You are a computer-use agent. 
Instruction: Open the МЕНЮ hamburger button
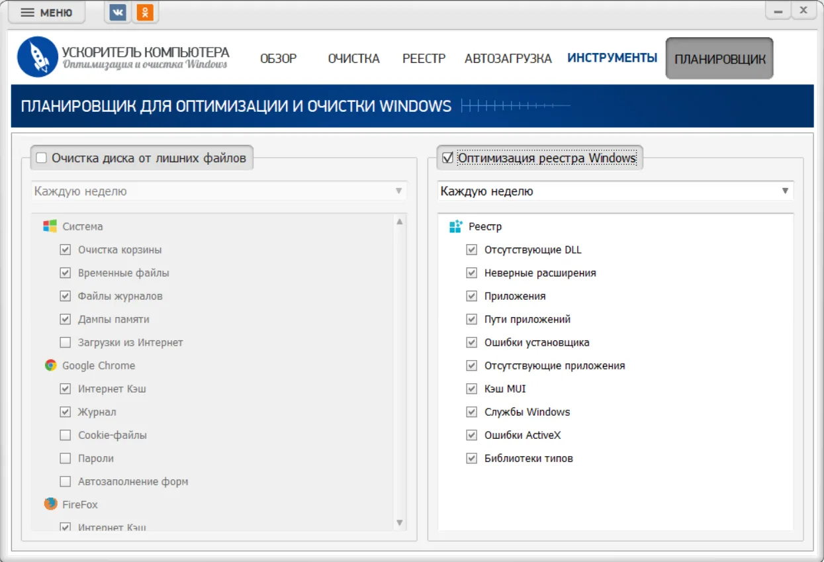pyautogui.click(x=46, y=13)
